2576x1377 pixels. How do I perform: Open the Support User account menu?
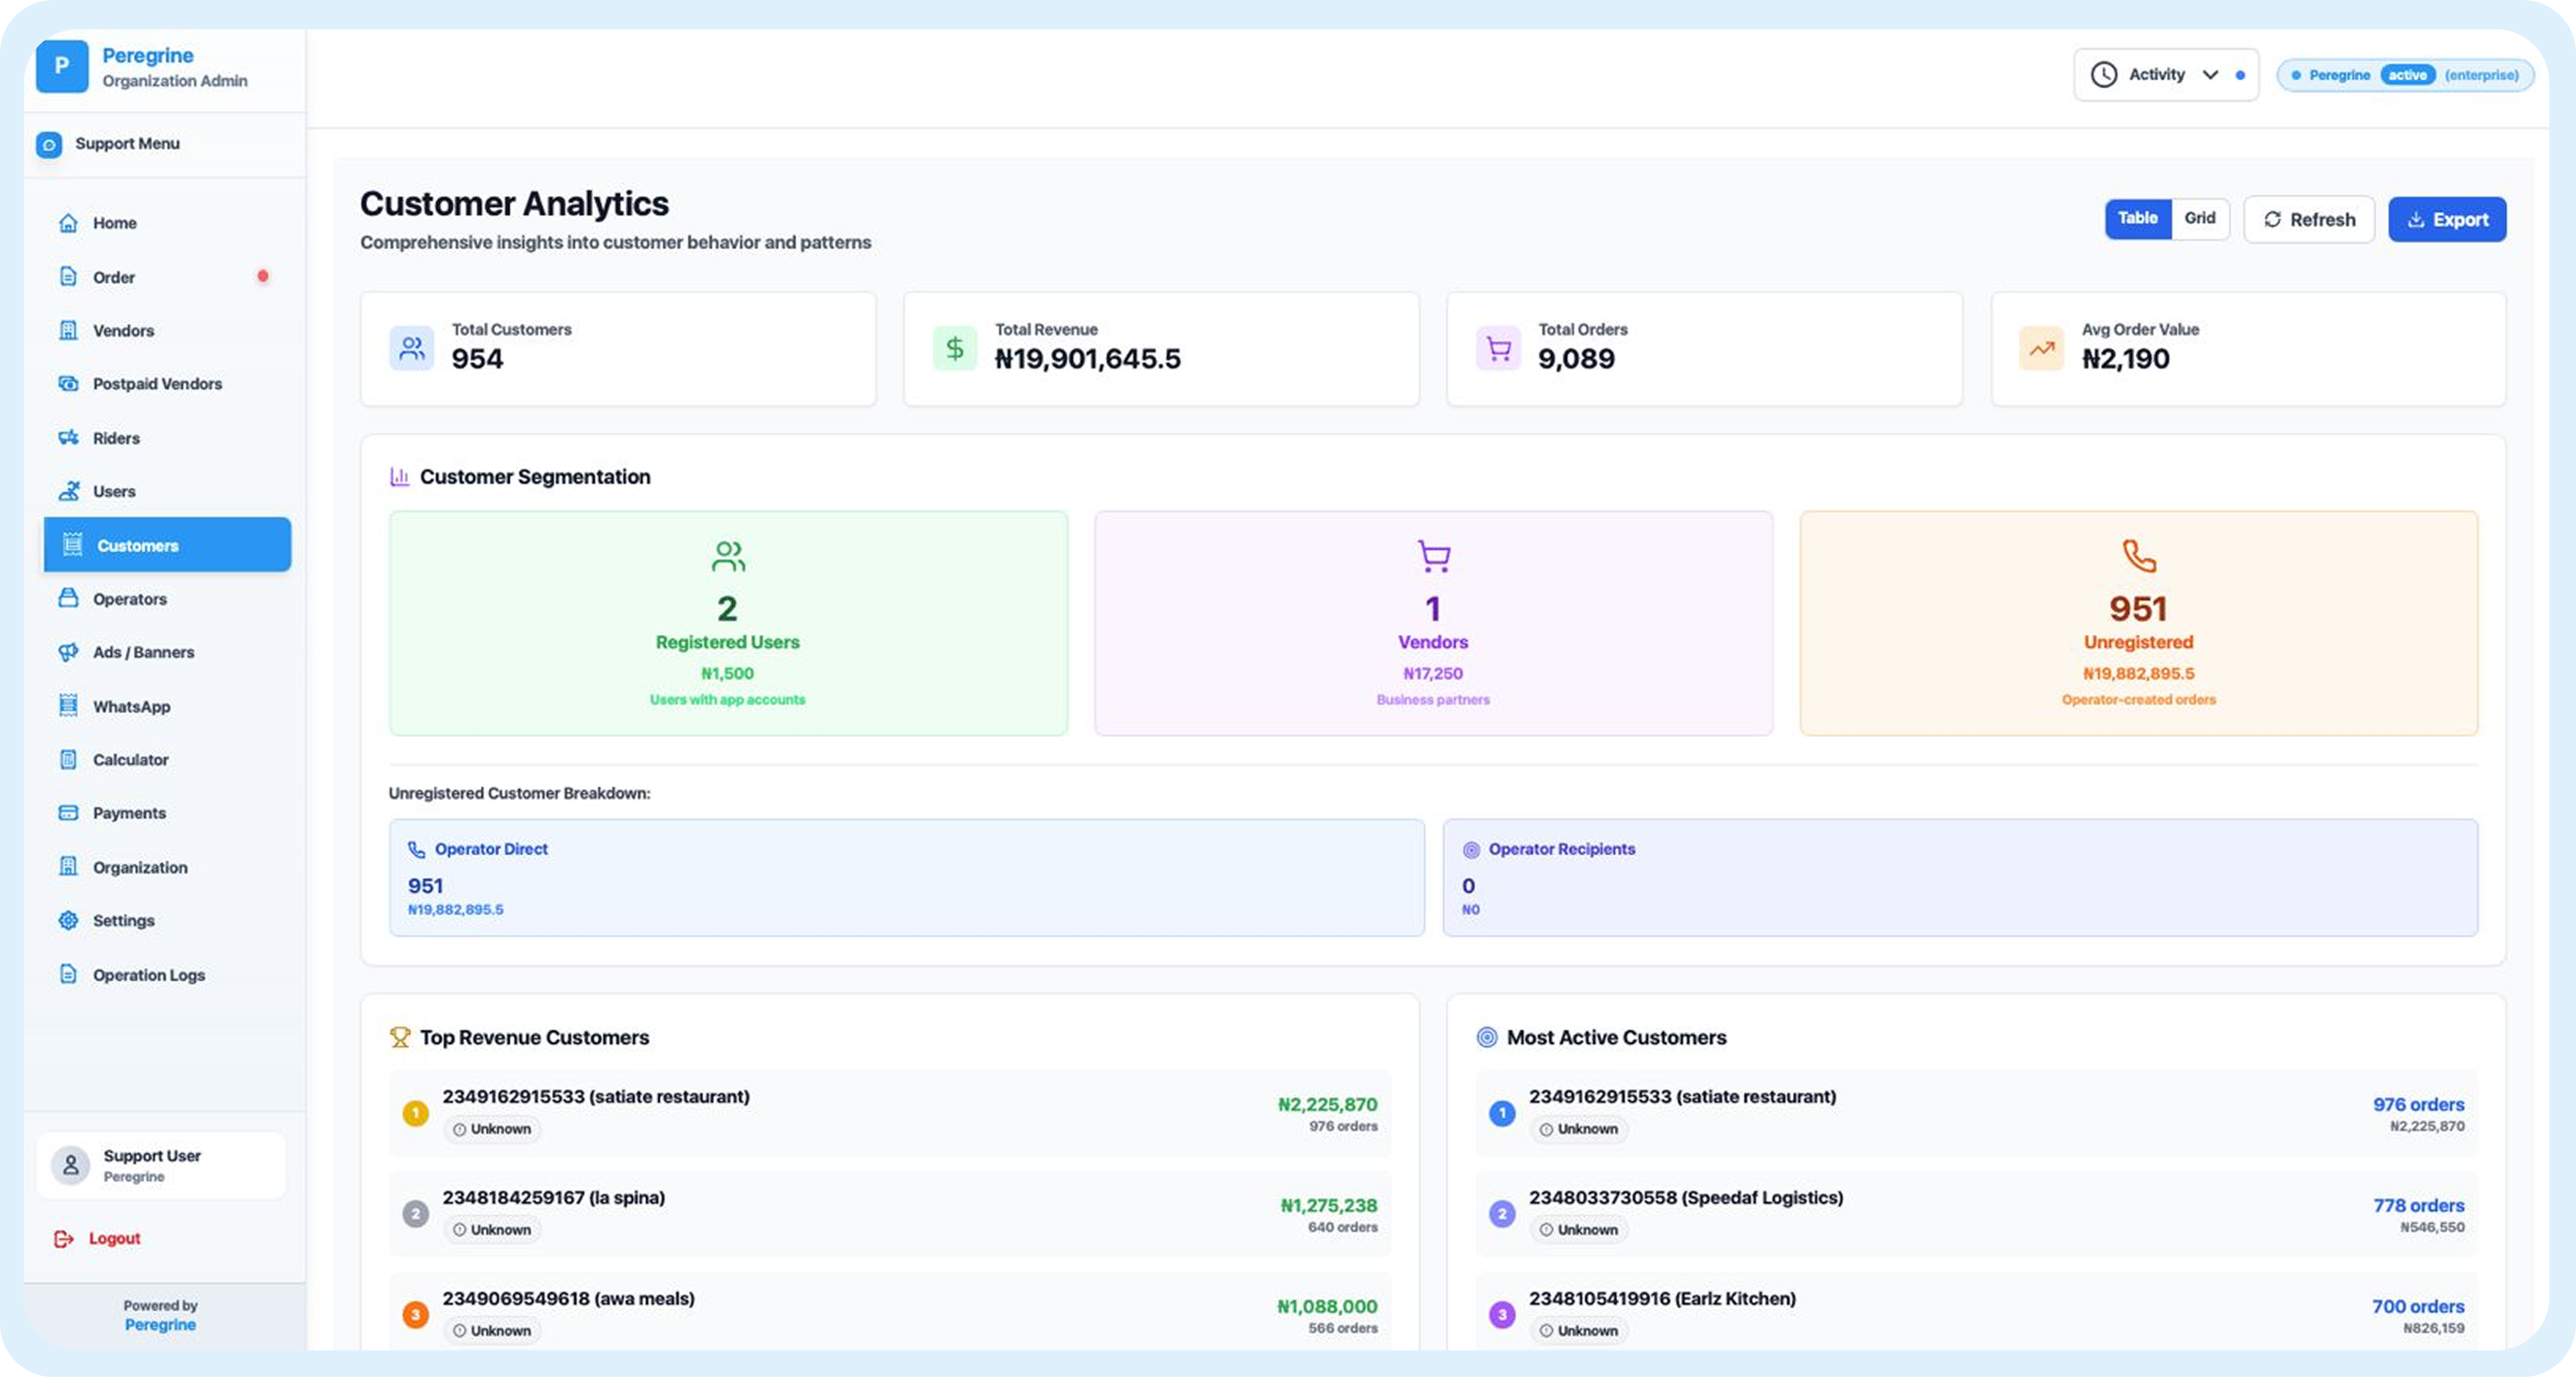click(x=160, y=1164)
